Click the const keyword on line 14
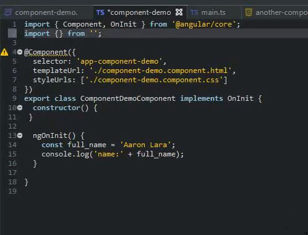 click(52, 145)
